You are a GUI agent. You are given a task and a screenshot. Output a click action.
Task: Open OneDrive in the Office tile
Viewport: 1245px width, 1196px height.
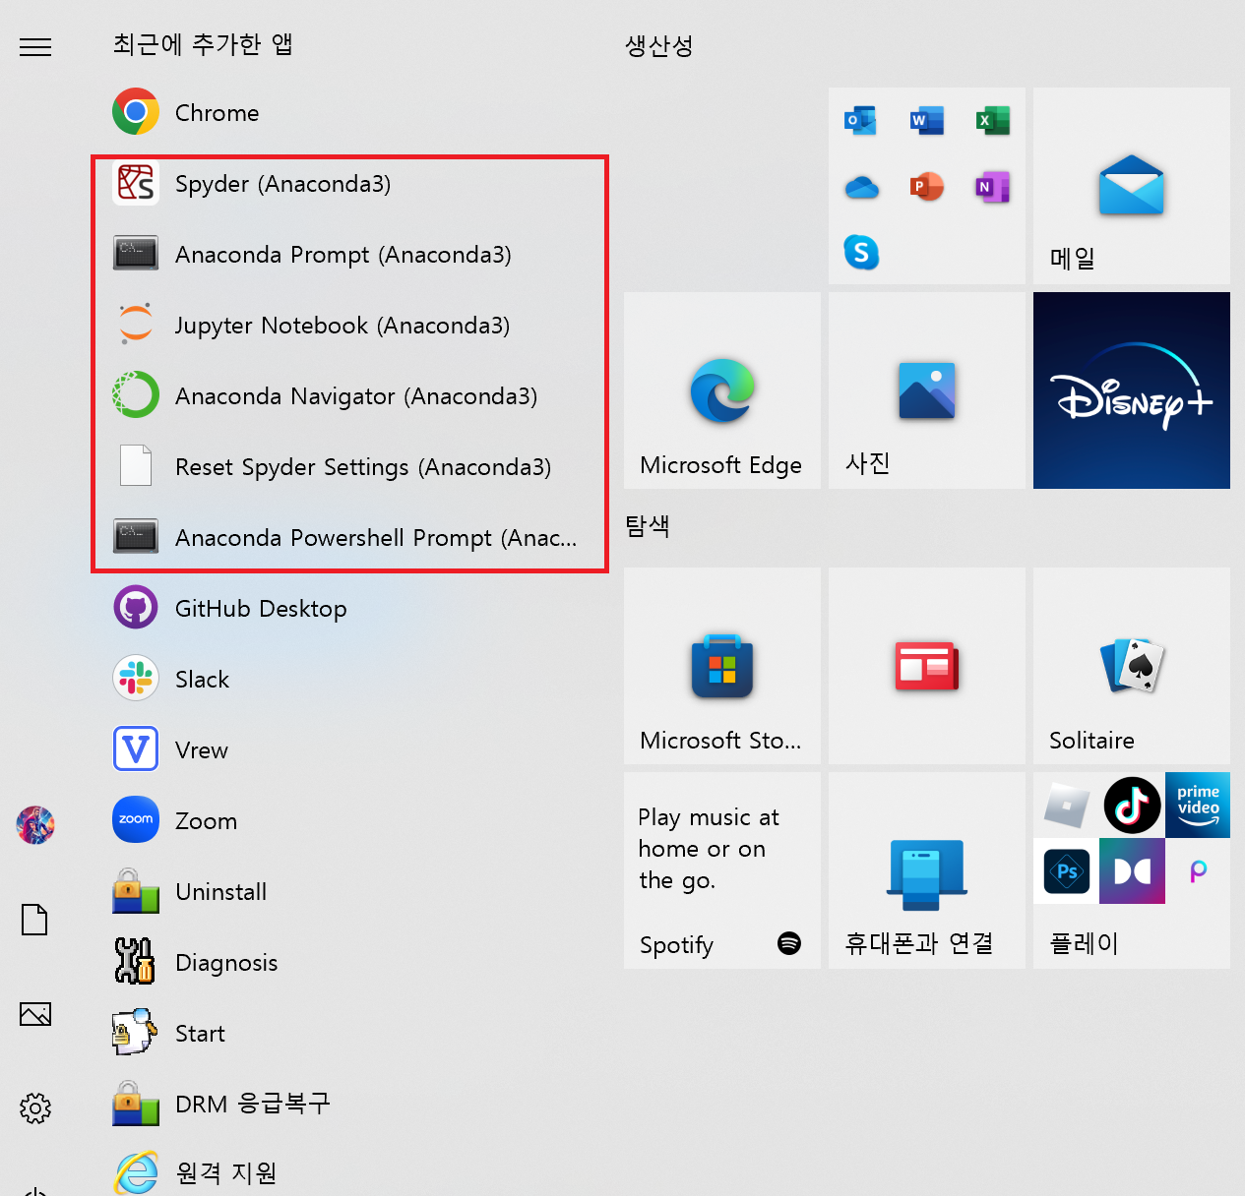click(861, 187)
